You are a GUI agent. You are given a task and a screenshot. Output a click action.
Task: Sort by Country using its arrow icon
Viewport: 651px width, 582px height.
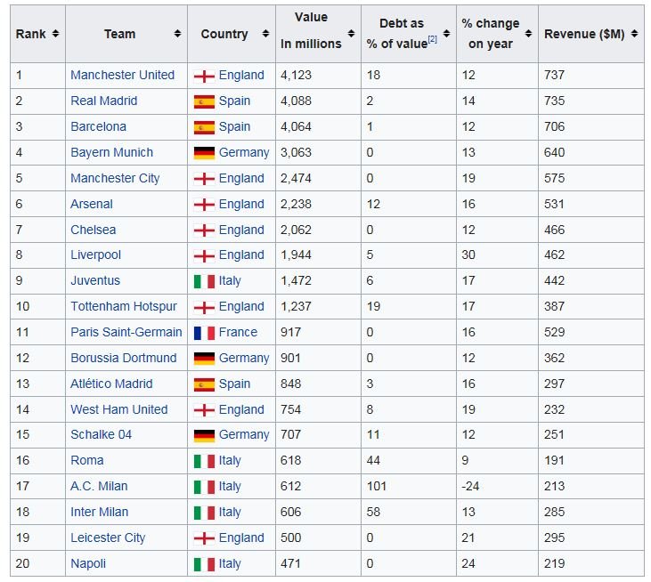pos(265,34)
